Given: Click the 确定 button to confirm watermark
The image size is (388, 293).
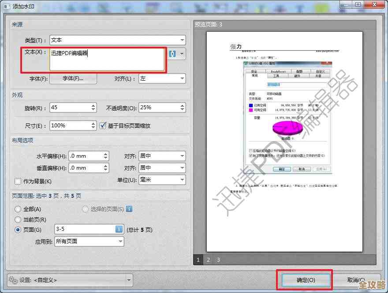Looking at the screenshot, I should click(x=305, y=280).
